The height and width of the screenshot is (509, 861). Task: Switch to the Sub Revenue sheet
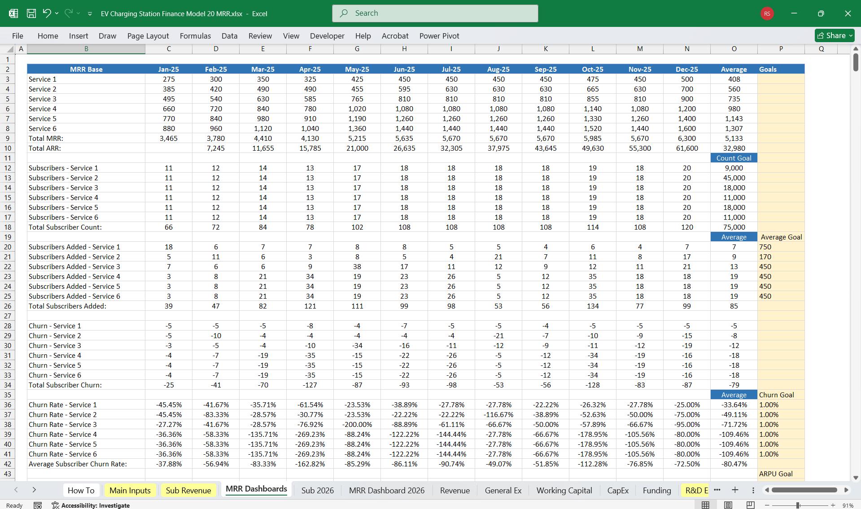[188, 490]
